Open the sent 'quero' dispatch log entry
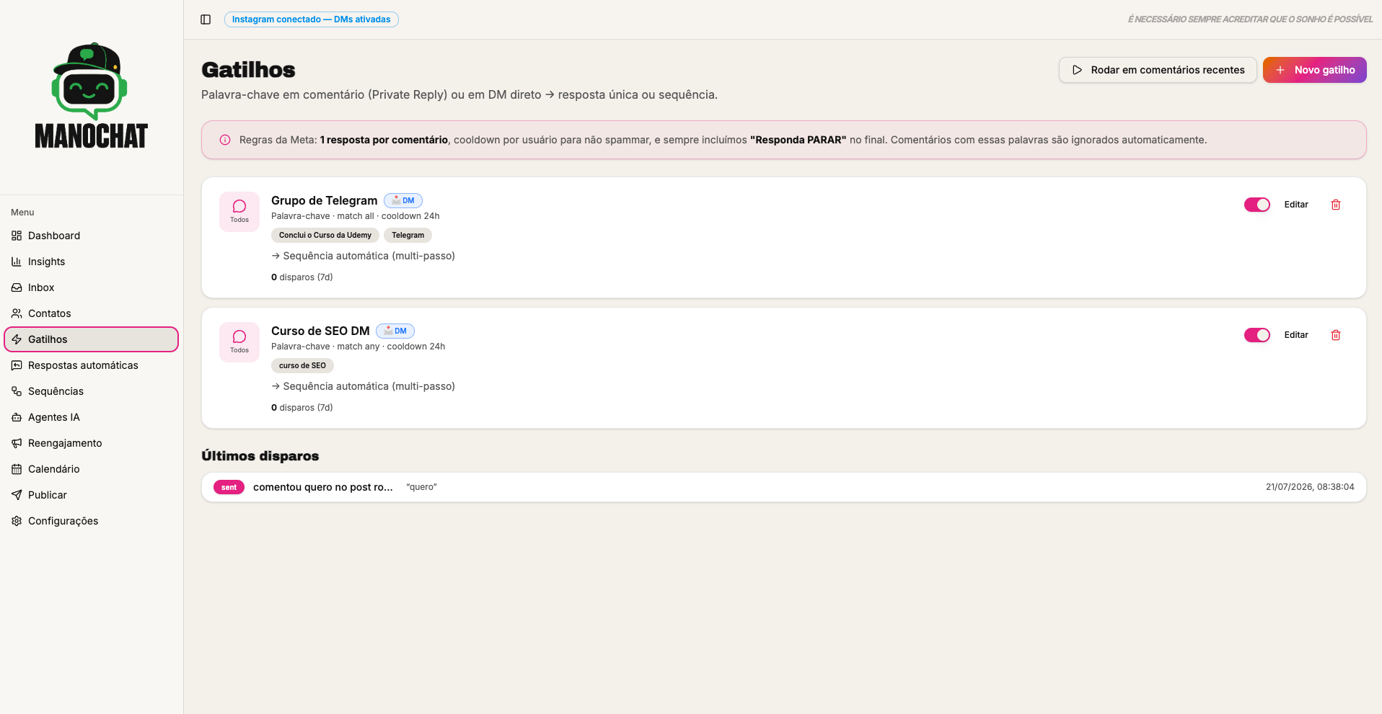Image resolution: width=1382 pixels, height=714 pixels. coord(784,487)
